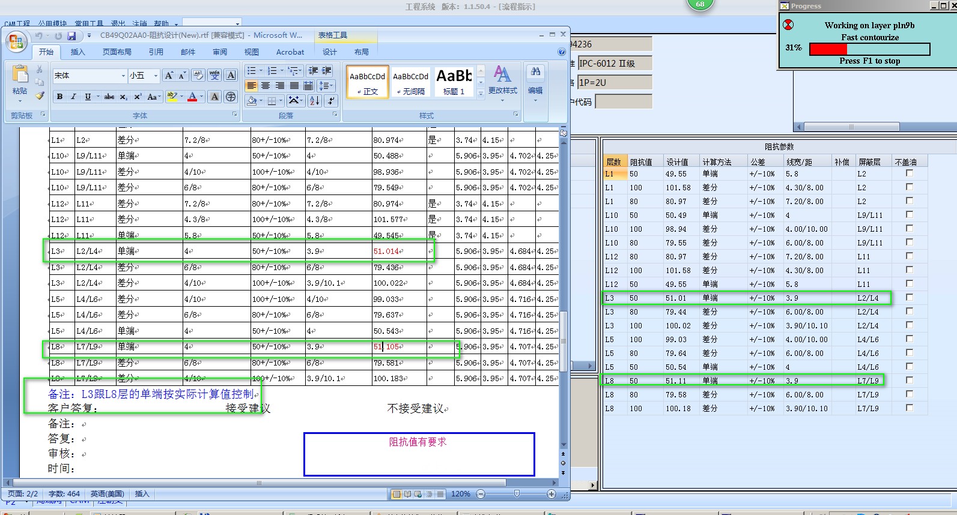Decrease paragraph indent
Image resolution: width=957 pixels, height=515 pixels.
coord(313,71)
